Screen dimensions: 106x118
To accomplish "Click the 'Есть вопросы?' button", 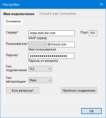I will 23,90.
